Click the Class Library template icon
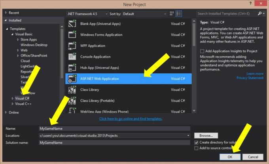The width and height of the screenshot is (269, 164). 72,90
